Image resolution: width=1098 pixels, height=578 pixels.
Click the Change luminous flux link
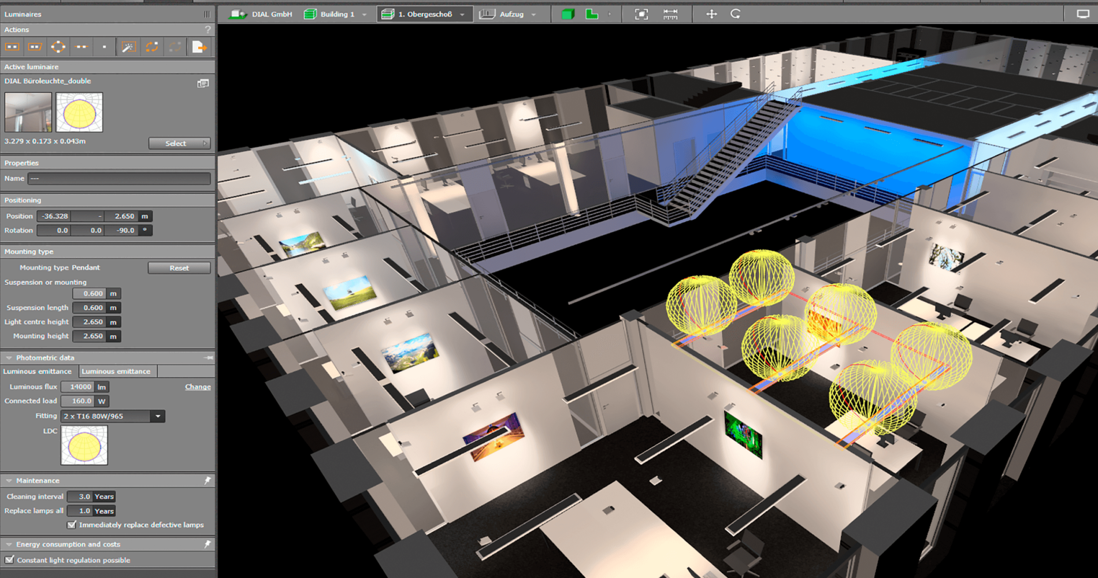pyautogui.click(x=198, y=387)
